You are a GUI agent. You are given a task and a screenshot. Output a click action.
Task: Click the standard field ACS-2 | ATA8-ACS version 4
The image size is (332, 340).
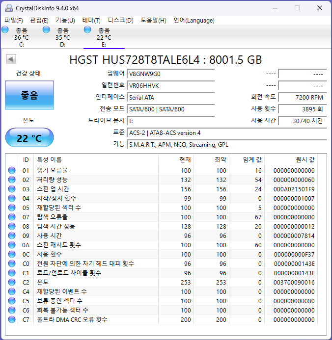pos(227,132)
